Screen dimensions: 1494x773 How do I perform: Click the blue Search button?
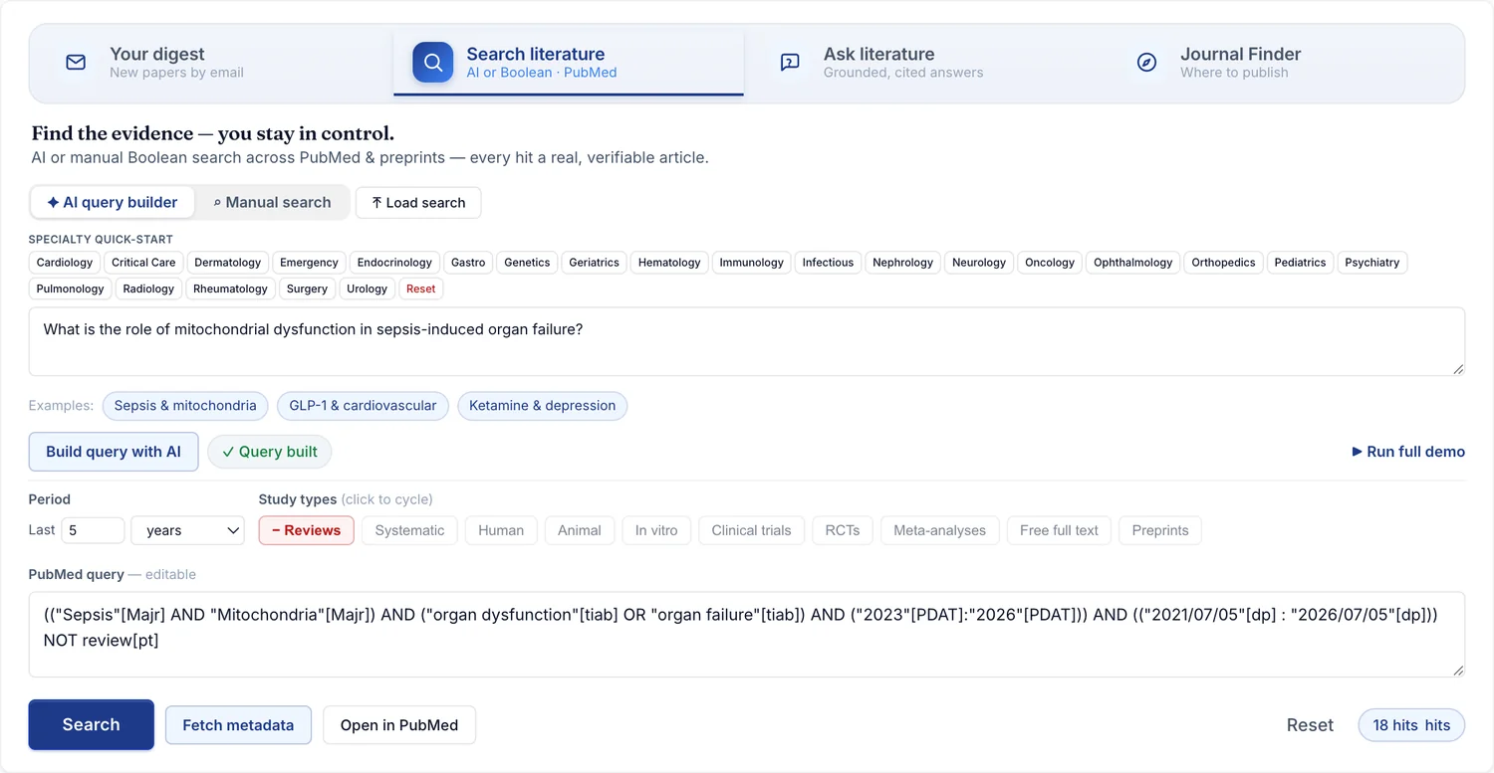point(92,725)
